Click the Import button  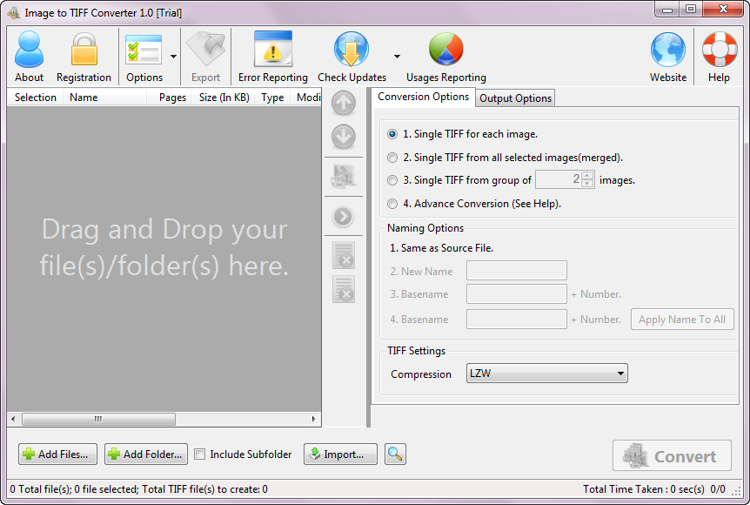click(x=340, y=454)
